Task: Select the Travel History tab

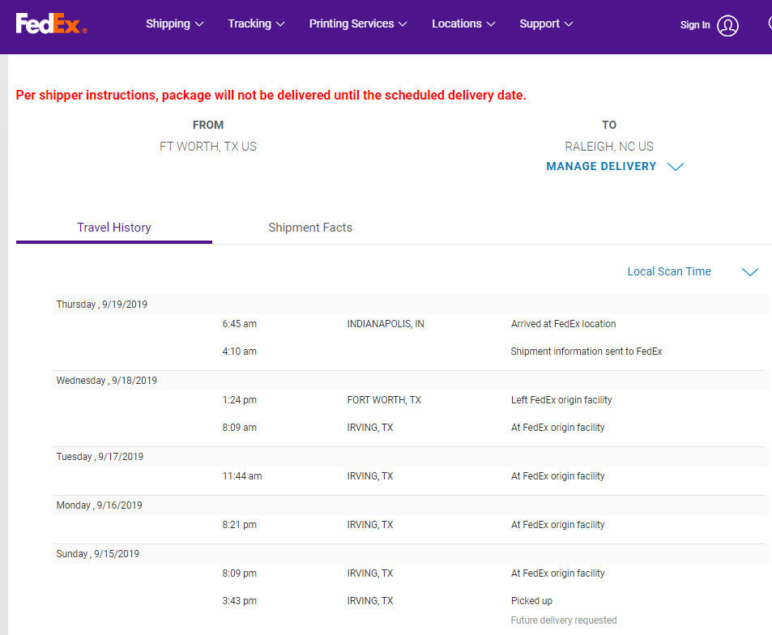Action: [x=113, y=228]
